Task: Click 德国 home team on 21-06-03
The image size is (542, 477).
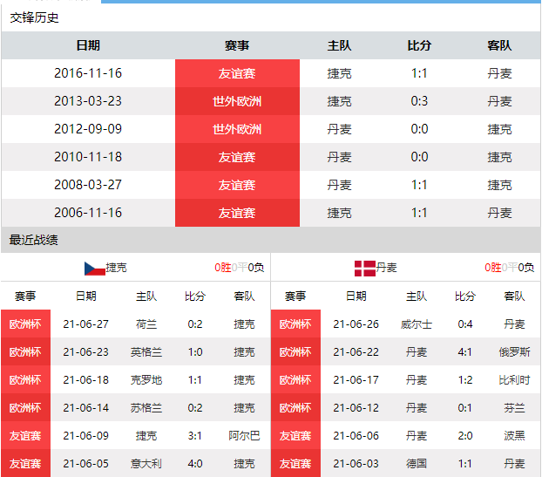Action: click(417, 464)
